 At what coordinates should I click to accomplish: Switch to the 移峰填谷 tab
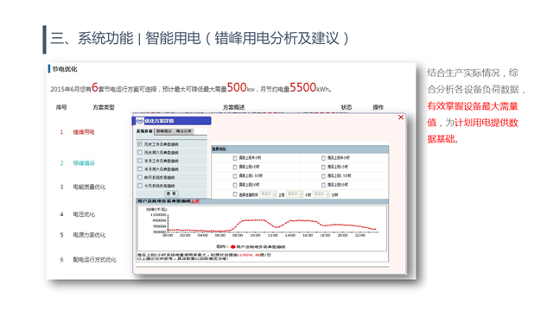164,131
